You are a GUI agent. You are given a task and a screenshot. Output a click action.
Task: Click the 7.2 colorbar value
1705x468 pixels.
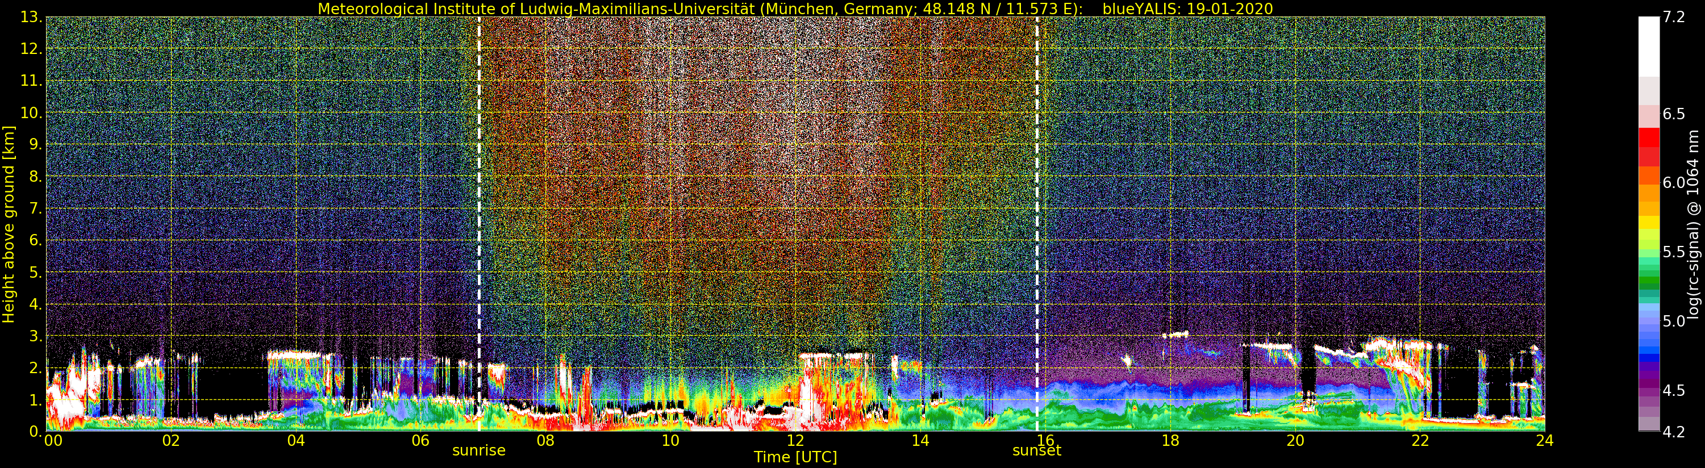click(x=1673, y=17)
